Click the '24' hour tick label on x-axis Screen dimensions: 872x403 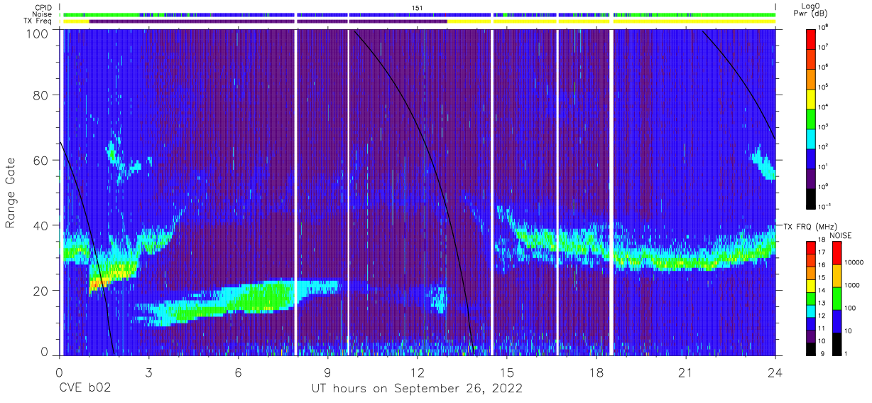(x=775, y=372)
